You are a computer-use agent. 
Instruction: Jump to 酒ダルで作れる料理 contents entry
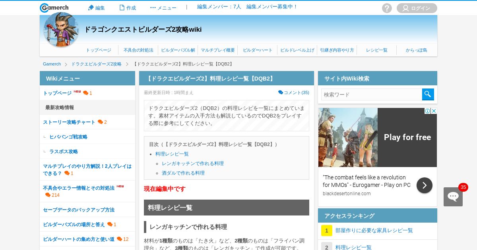pos(183,173)
